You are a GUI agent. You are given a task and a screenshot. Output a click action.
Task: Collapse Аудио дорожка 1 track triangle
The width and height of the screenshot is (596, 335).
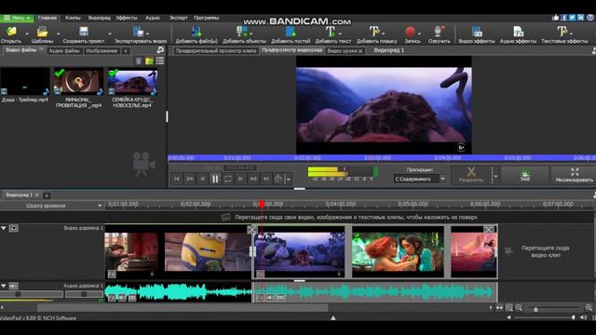point(4,286)
